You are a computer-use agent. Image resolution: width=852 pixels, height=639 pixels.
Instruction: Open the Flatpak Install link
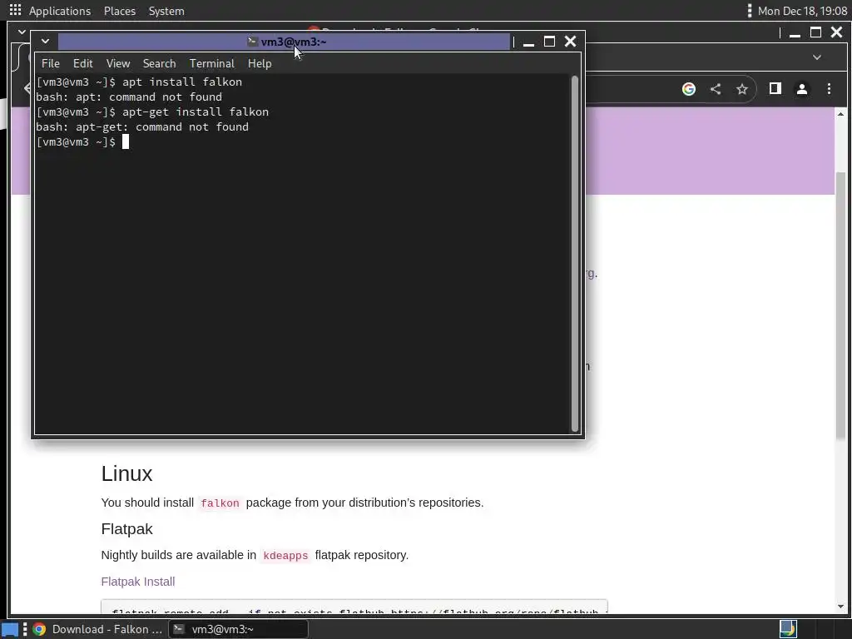138,582
